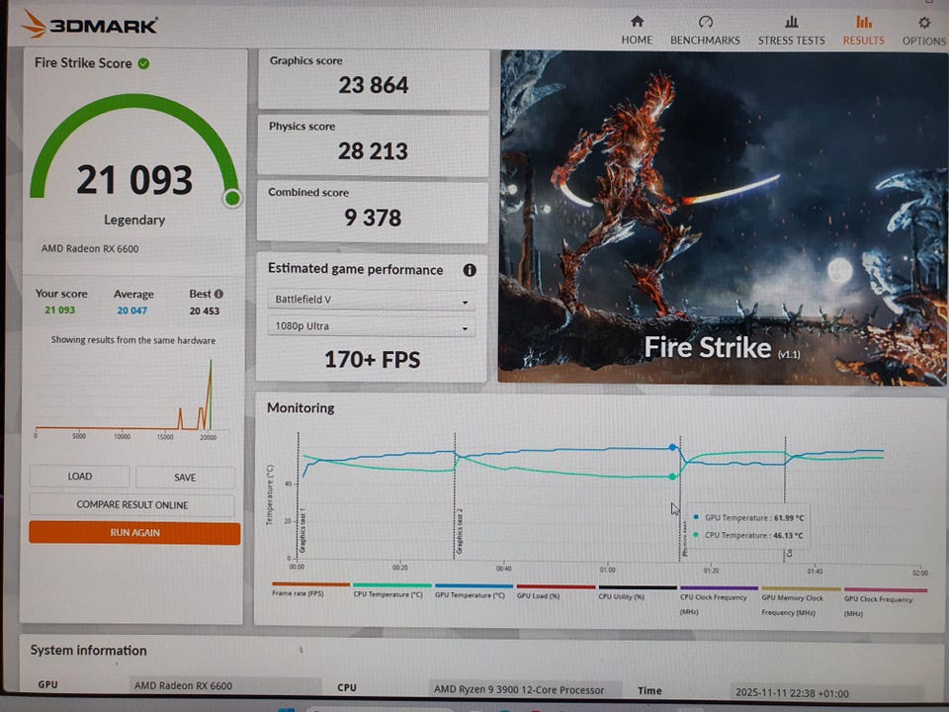
Task: Click the Best score 20 453
Action: [x=204, y=311]
